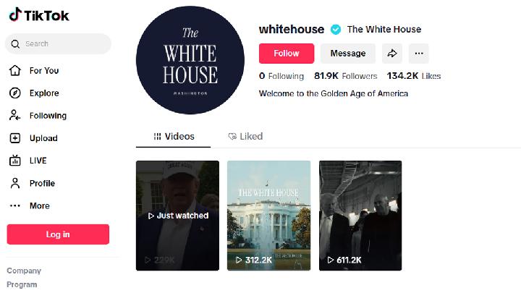This screenshot has width=521, height=293.
Task: Expand the Company footer section
Action: [24, 271]
